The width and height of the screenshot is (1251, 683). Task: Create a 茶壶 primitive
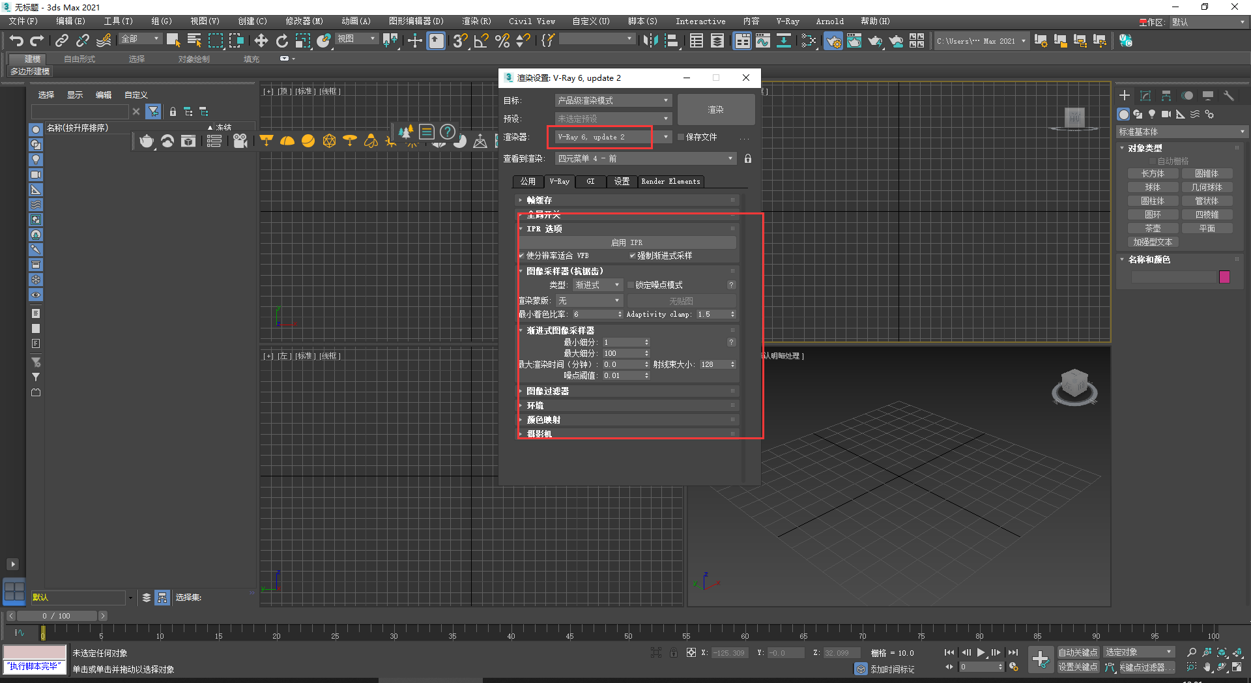[x=1153, y=228]
